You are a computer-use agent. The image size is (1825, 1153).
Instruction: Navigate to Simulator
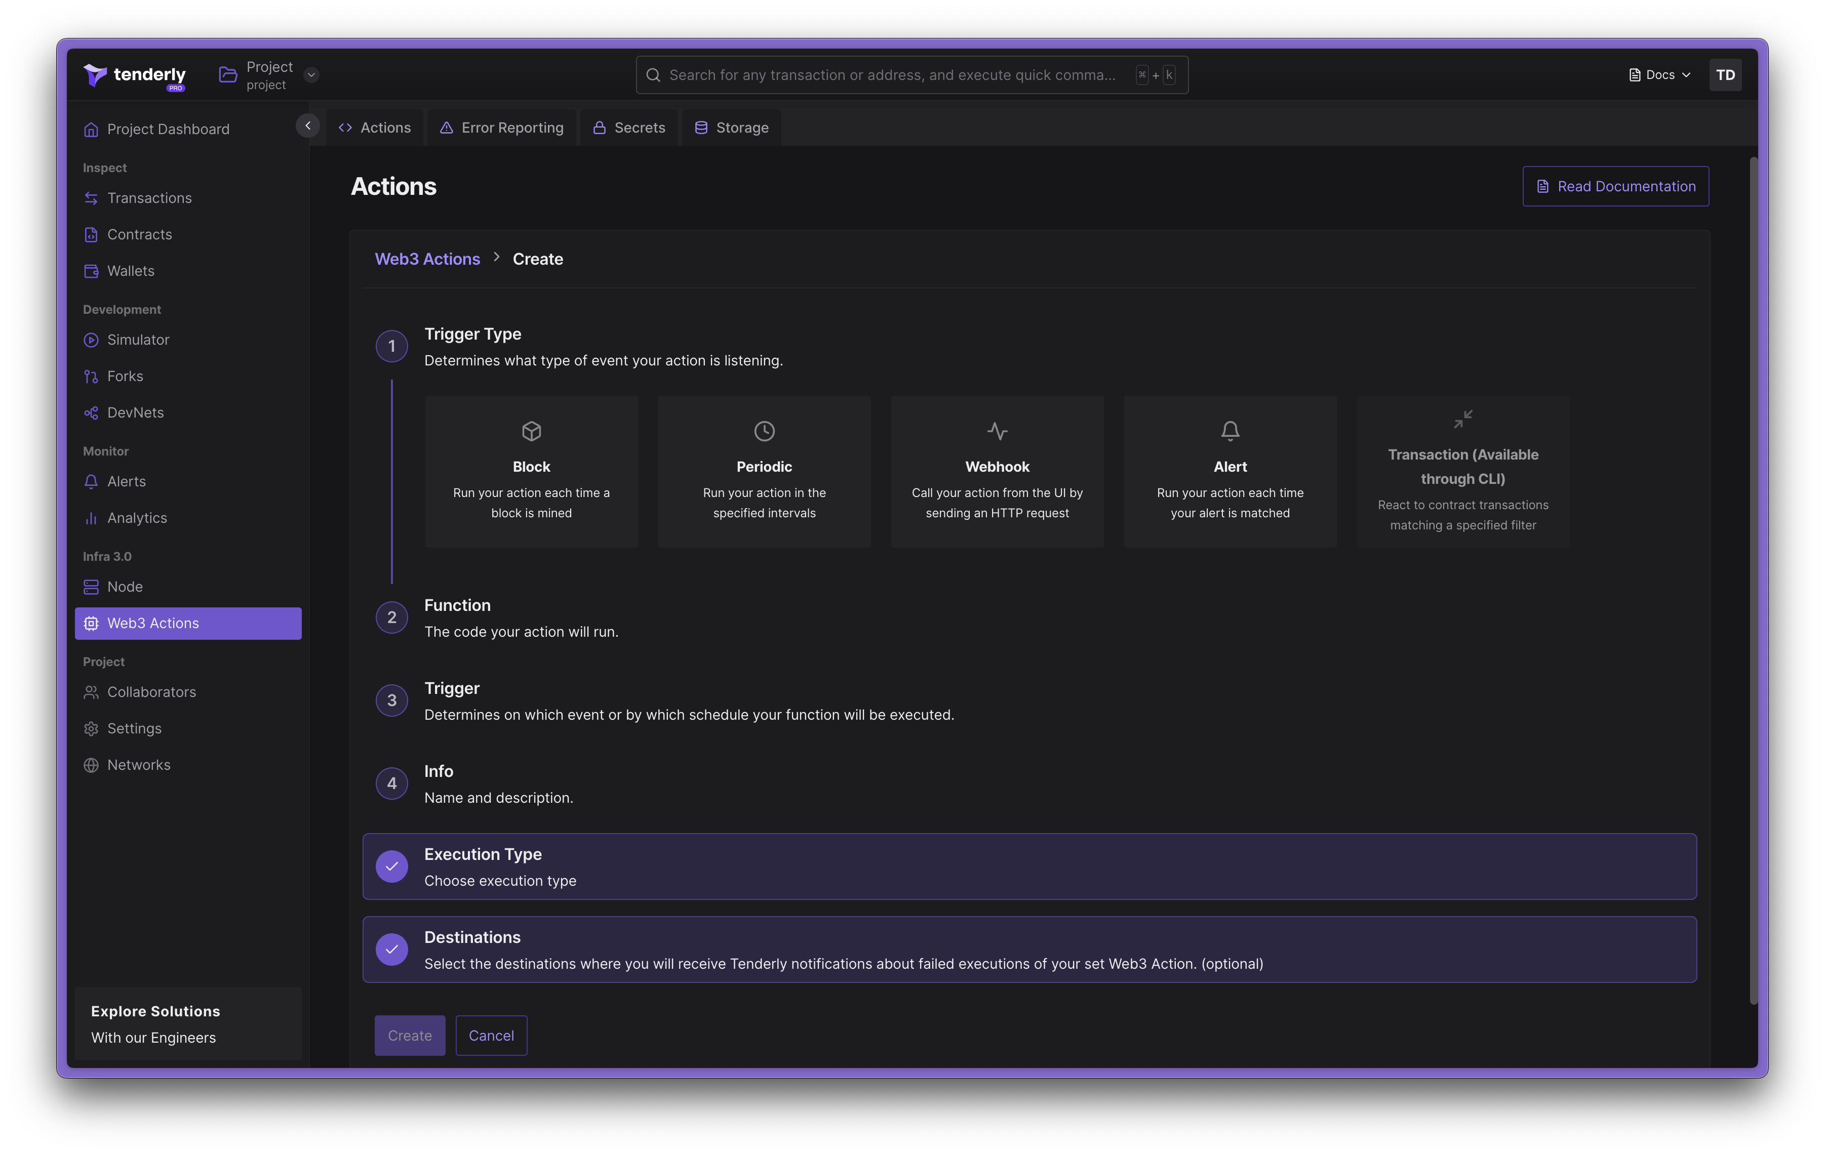click(188, 340)
